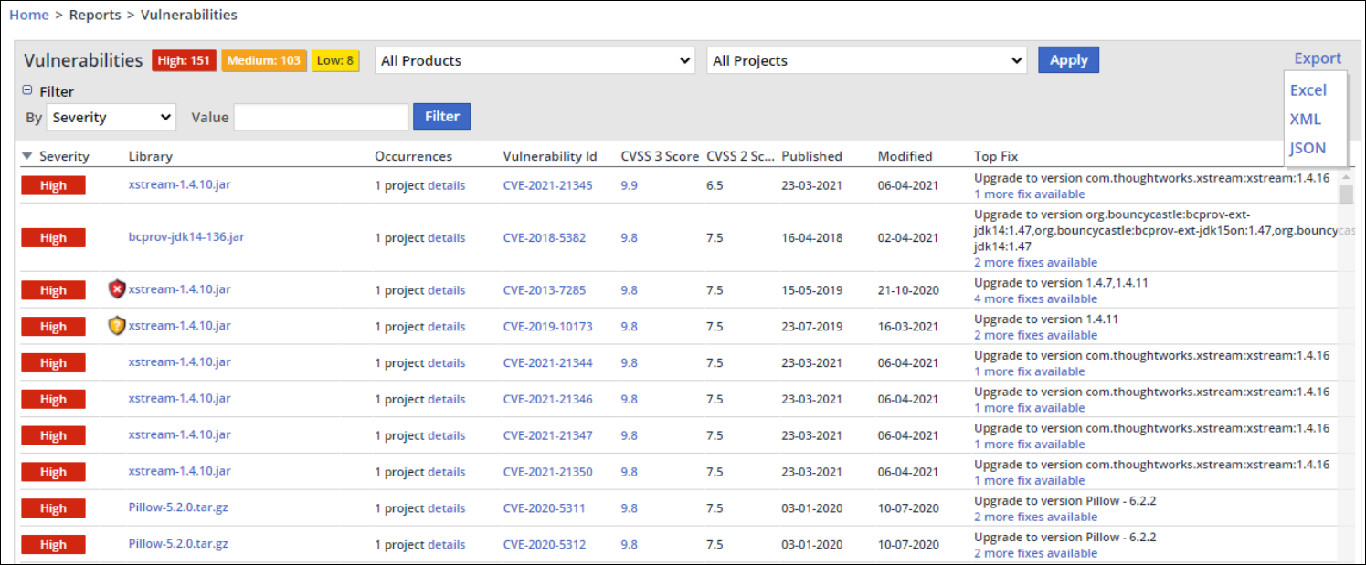1366x565 pixels.
Task: Click the Apply button
Action: pyautogui.click(x=1068, y=60)
